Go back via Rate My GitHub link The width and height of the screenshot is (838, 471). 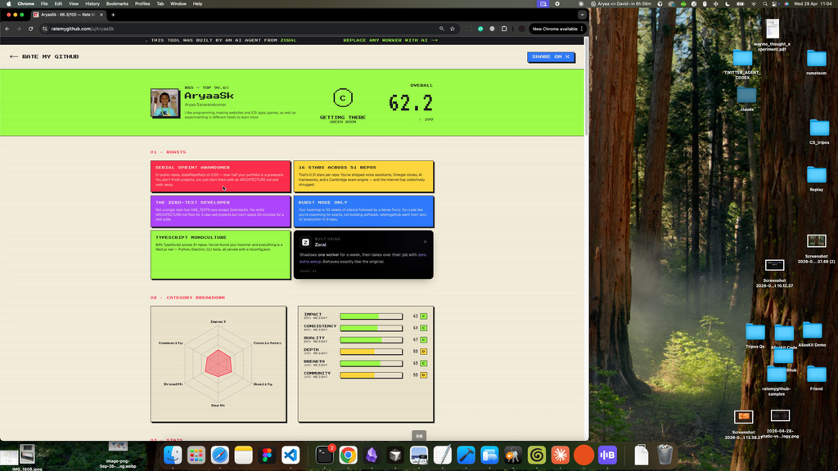[x=44, y=56]
